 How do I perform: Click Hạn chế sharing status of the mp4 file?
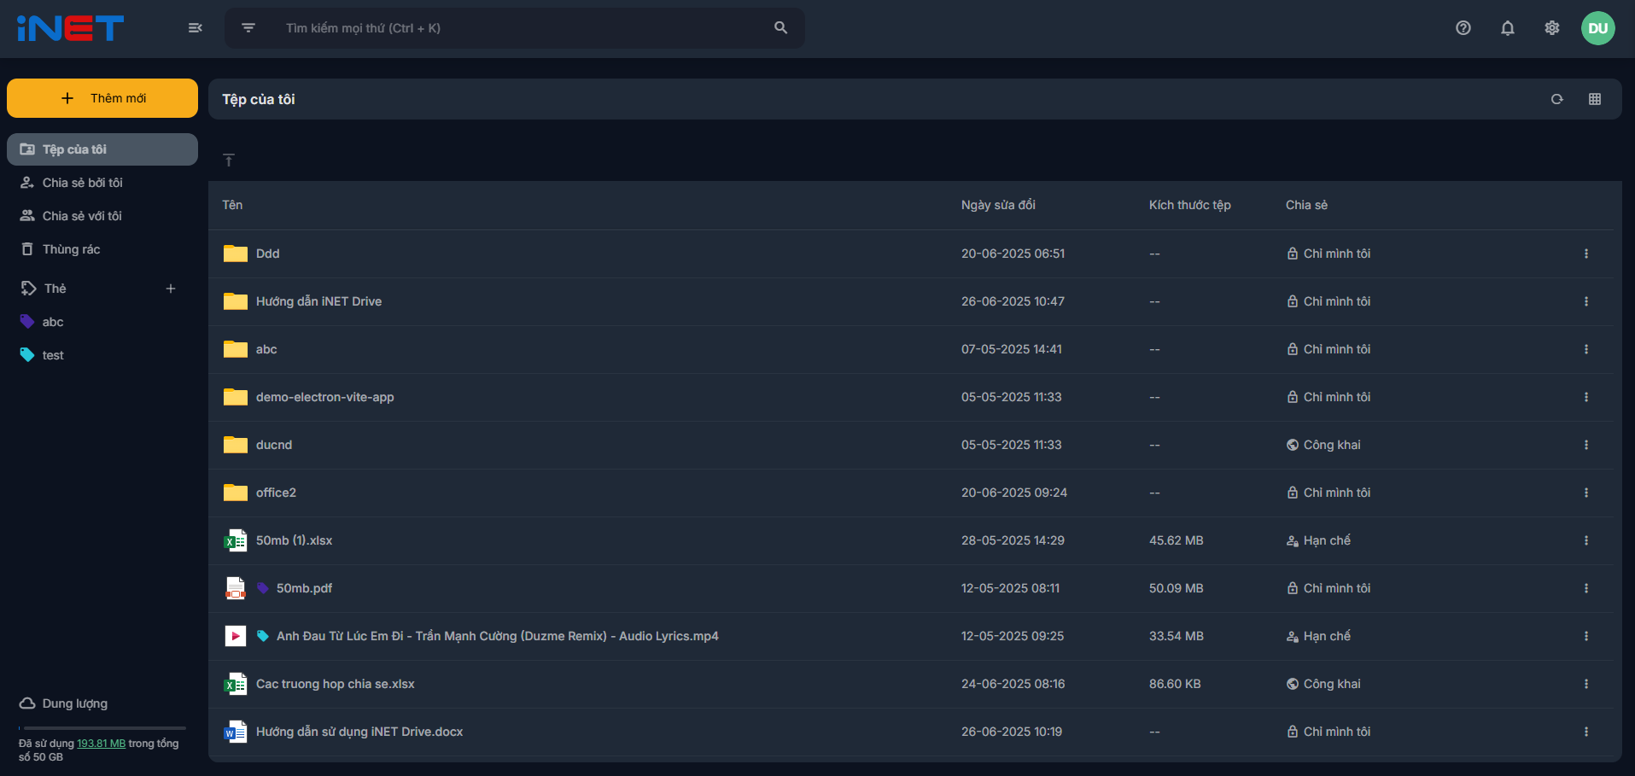[1318, 636]
